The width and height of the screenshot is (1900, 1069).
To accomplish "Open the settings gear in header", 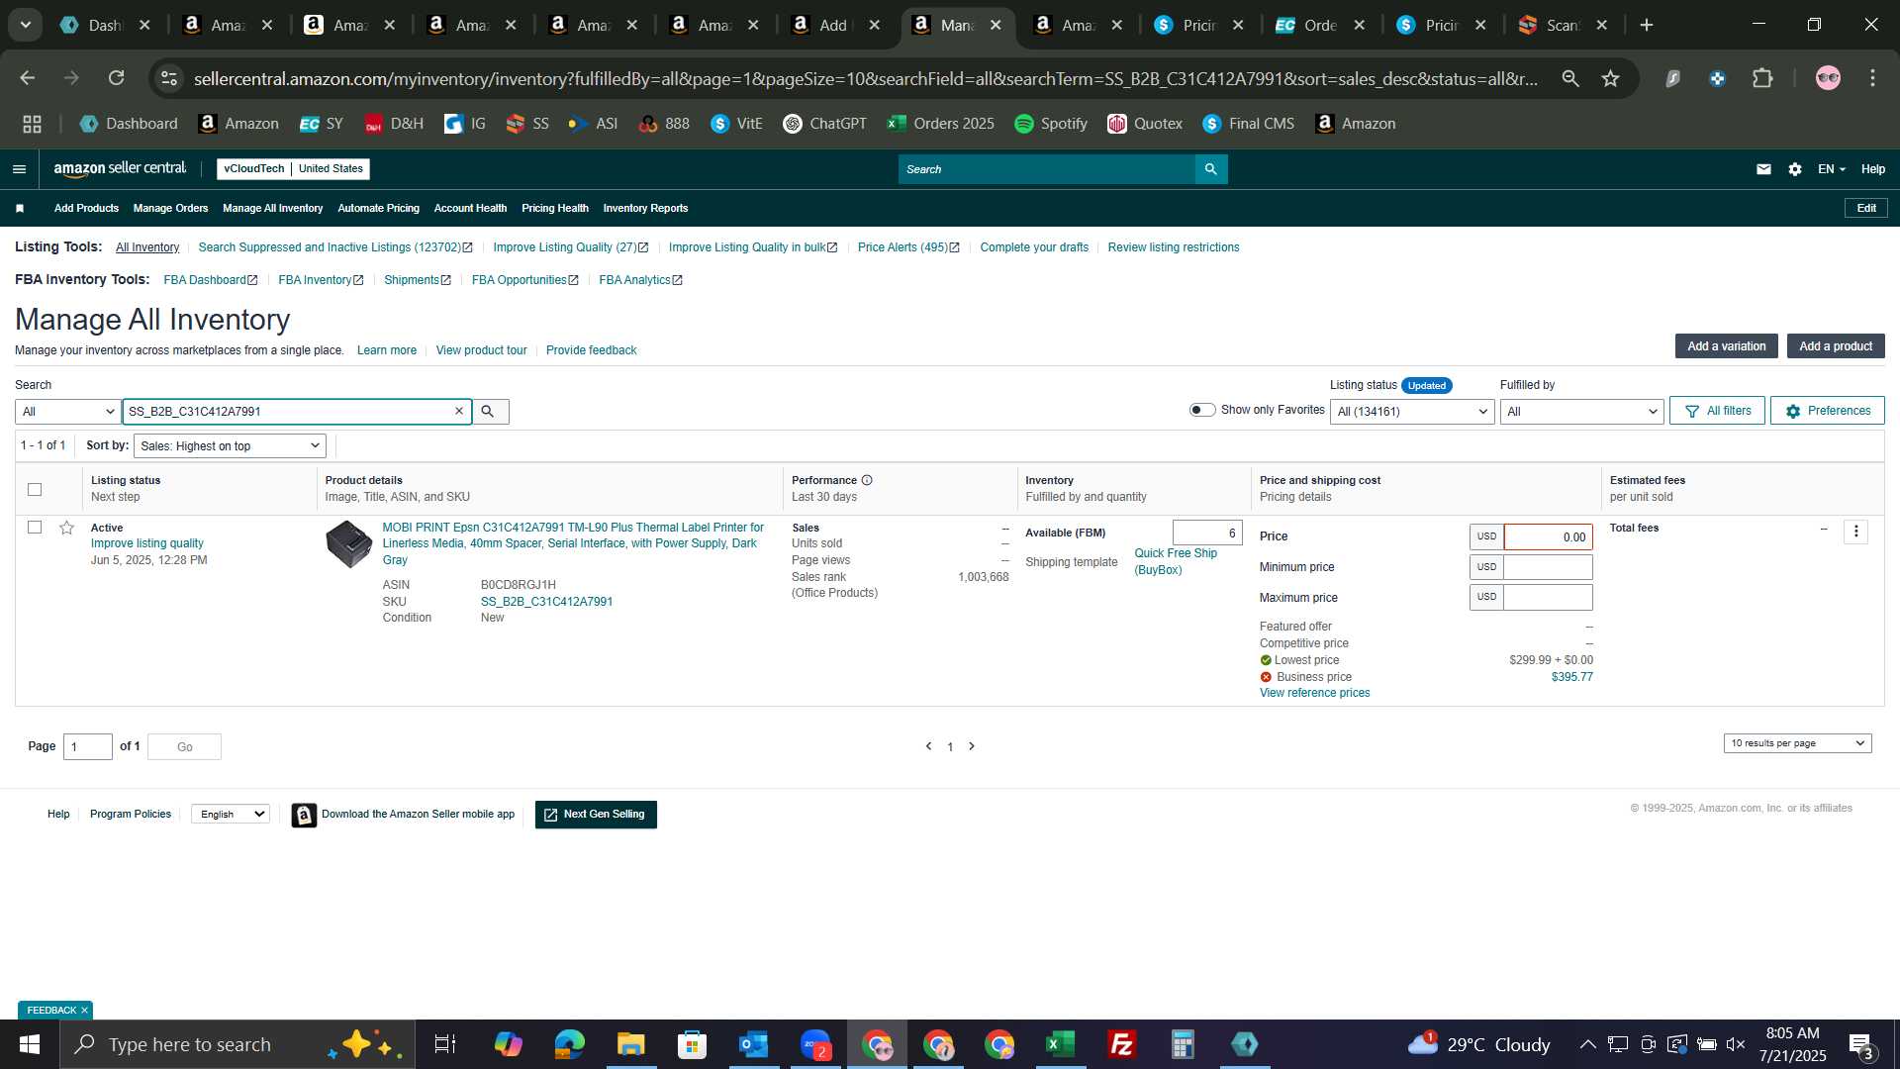I will point(1795,169).
